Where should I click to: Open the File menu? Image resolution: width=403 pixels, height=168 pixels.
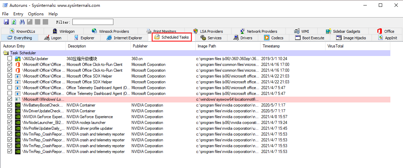pyautogui.click(x=5, y=14)
